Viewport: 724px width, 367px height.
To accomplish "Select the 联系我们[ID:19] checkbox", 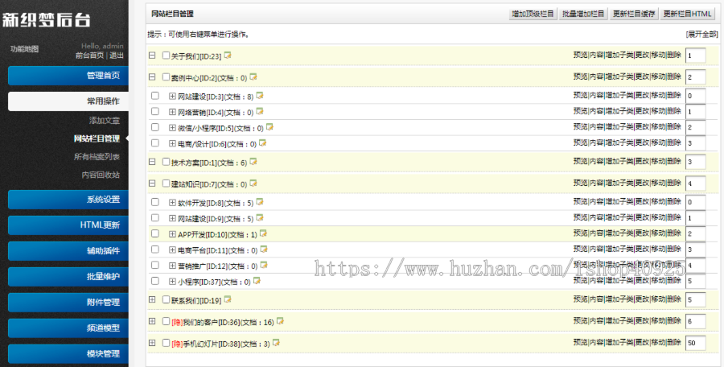I will [x=167, y=299].
